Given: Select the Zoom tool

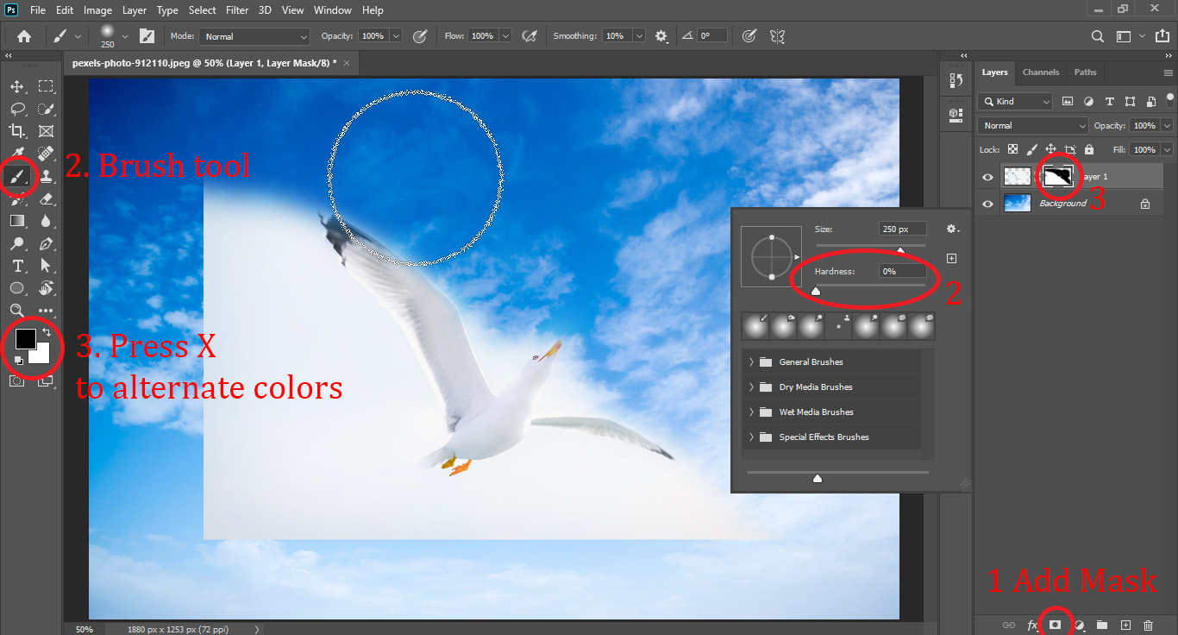Looking at the screenshot, I should tap(16, 310).
